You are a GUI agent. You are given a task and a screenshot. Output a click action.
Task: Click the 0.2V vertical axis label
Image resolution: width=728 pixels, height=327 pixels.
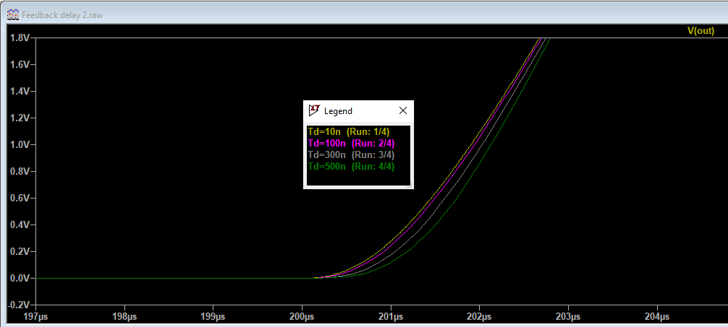click(20, 251)
